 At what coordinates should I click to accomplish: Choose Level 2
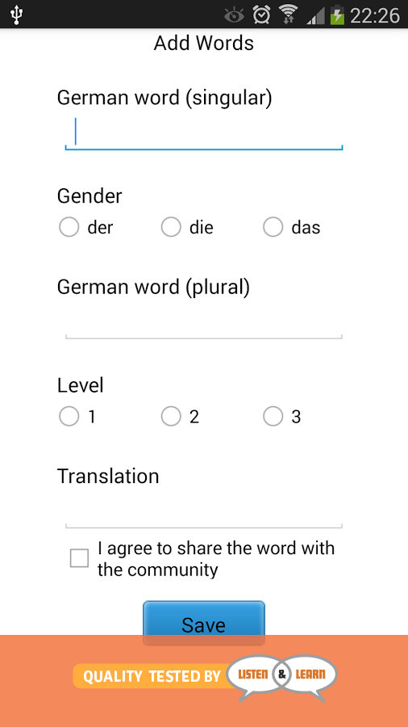pyautogui.click(x=180, y=416)
